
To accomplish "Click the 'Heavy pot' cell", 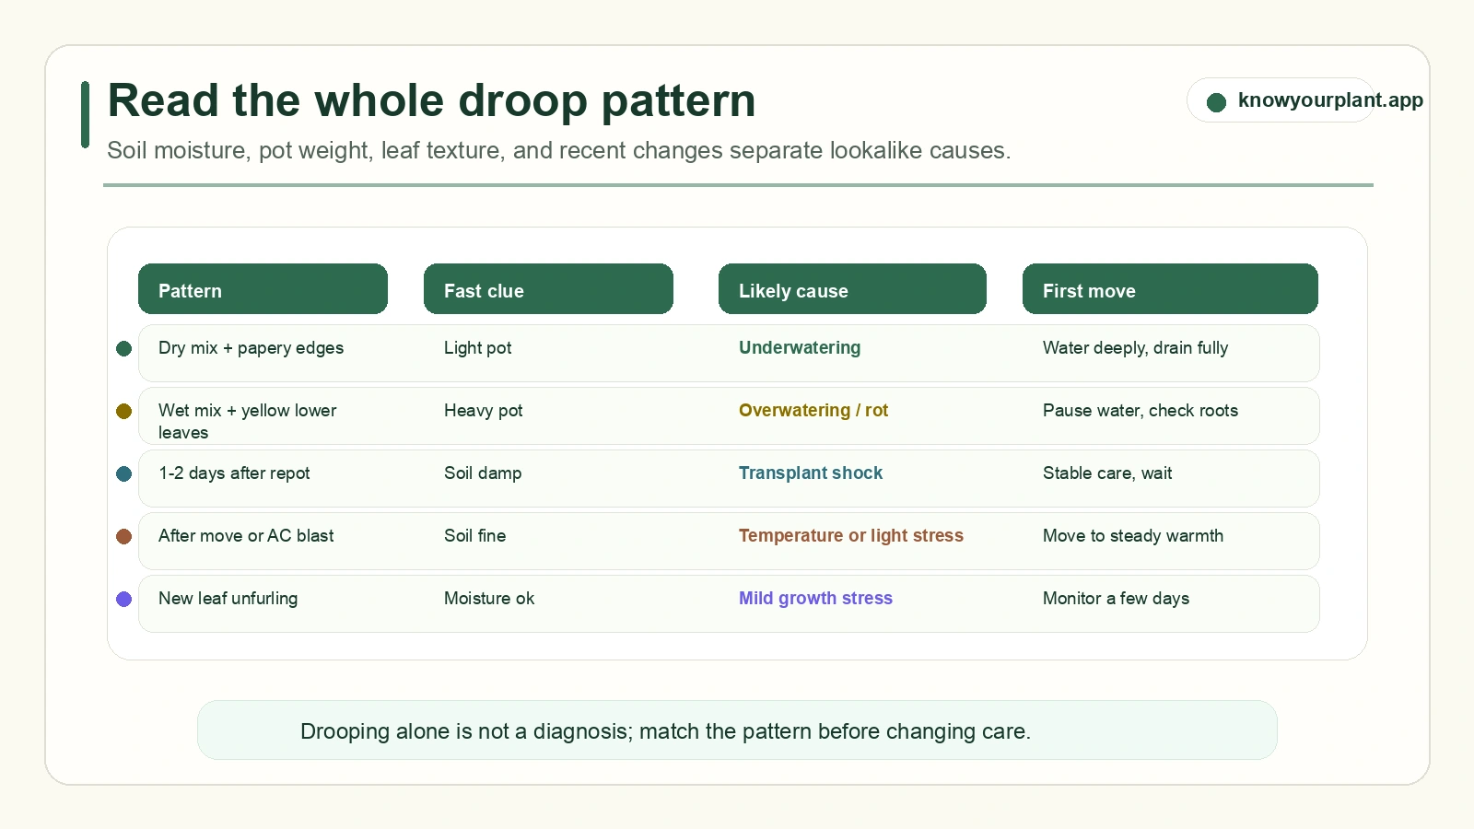I will [x=483, y=411].
